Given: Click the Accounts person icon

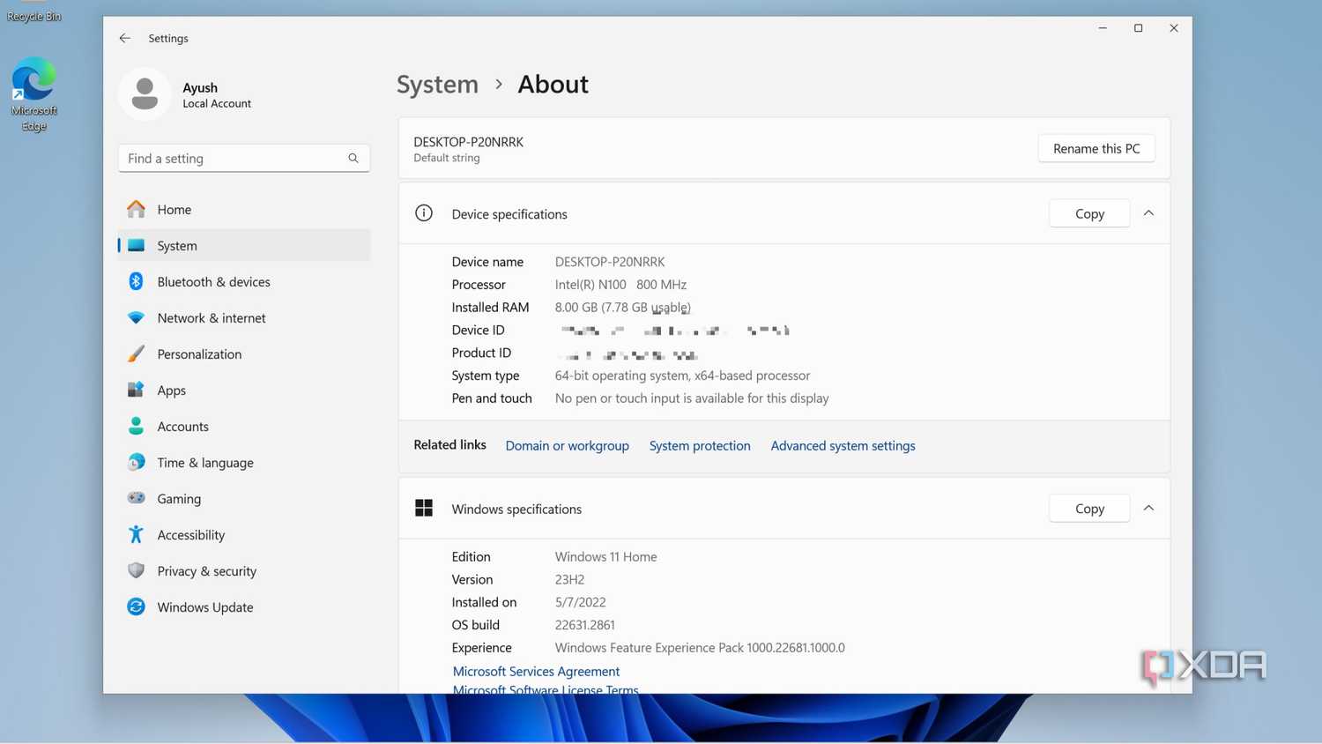Looking at the screenshot, I should [x=136, y=426].
